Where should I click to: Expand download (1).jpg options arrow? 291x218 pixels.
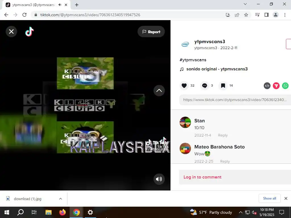click(61, 199)
